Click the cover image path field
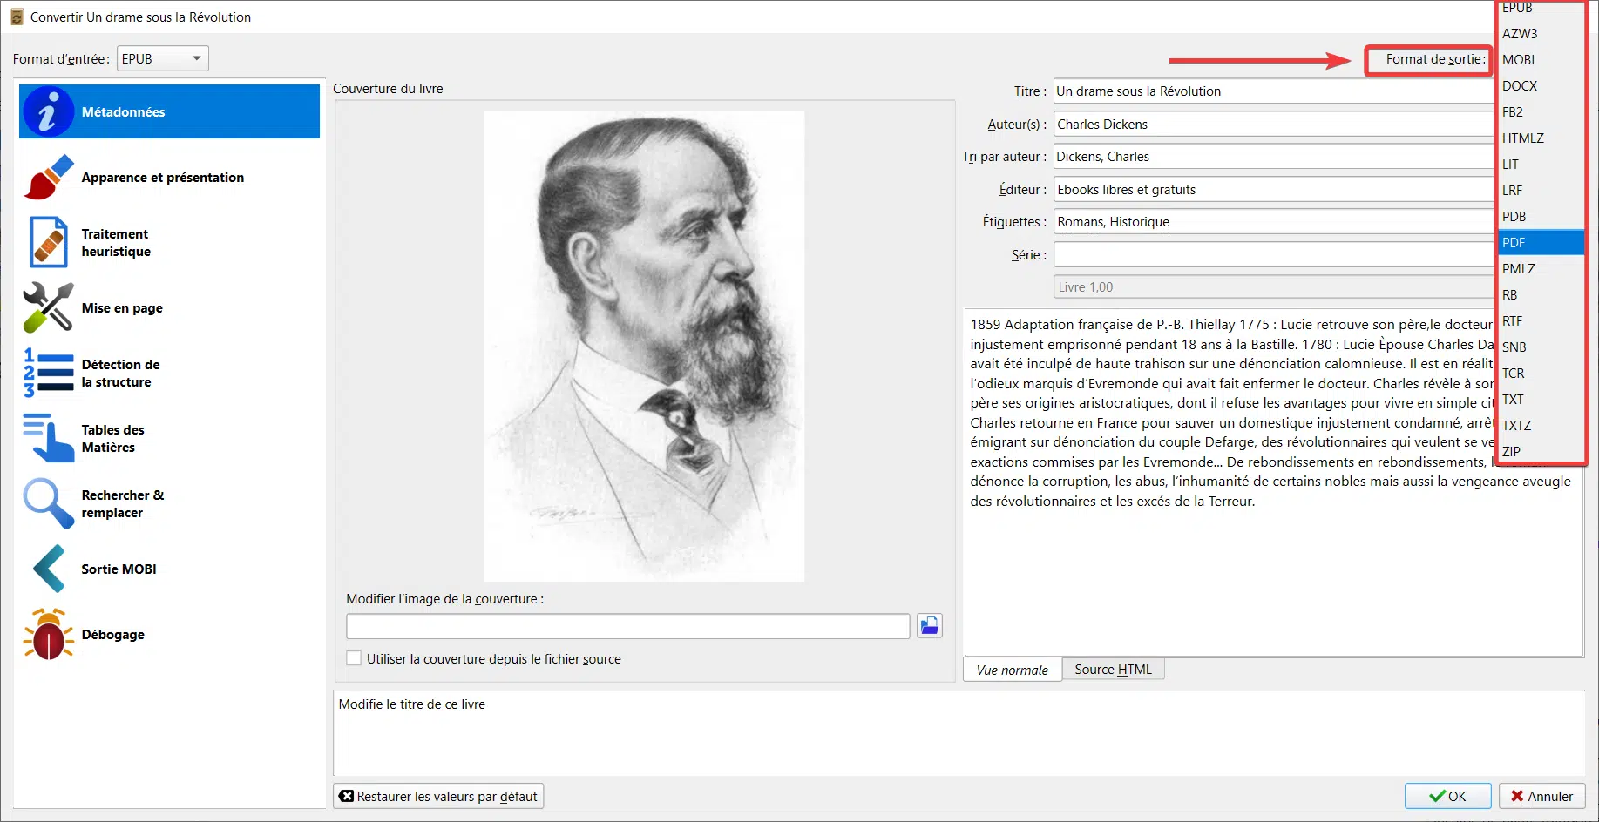Screen dimensions: 1599x822 point(627,626)
